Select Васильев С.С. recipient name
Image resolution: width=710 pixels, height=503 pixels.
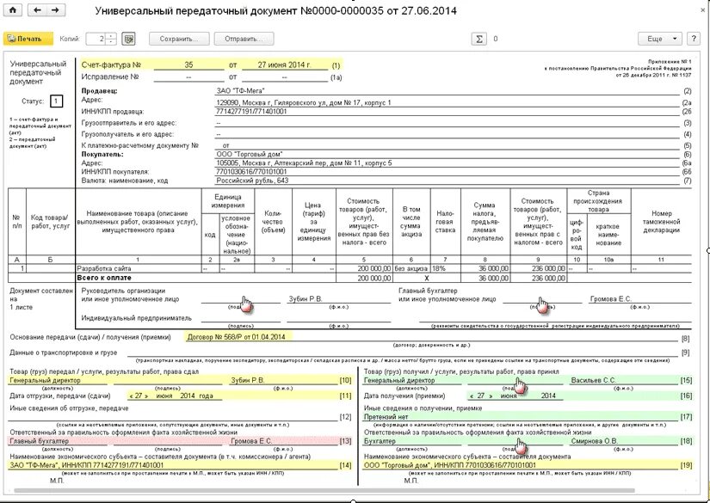coord(593,380)
